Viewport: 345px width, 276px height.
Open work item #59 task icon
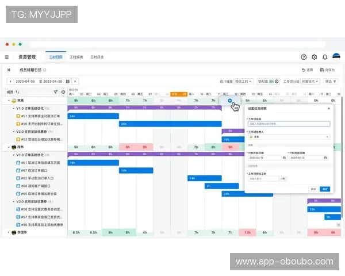pyautogui.click(x=18, y=209)
